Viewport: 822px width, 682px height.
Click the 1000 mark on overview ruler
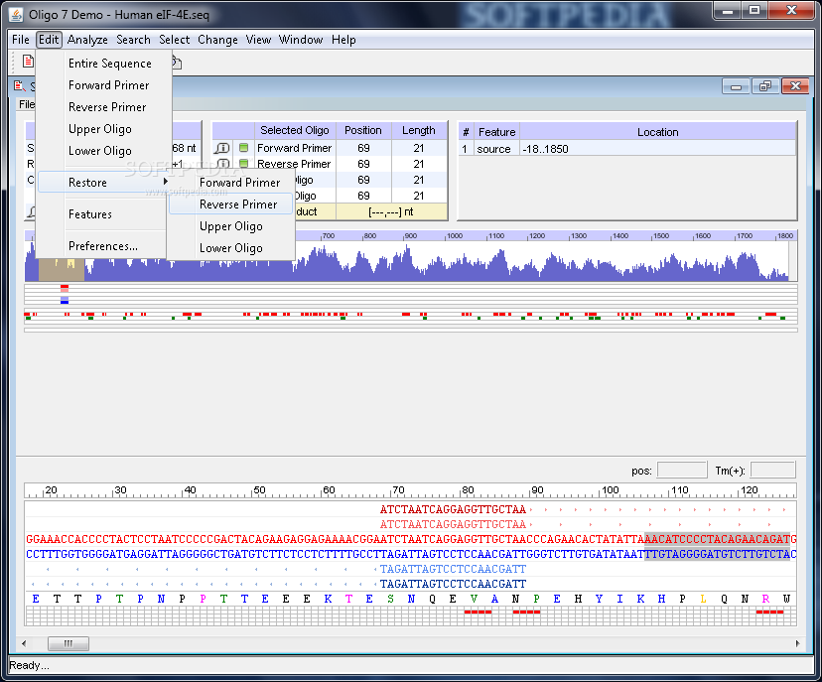[454, 236]
